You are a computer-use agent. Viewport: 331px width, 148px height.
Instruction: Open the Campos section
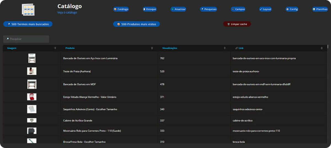pyautogui.click(x=238, y=9)
